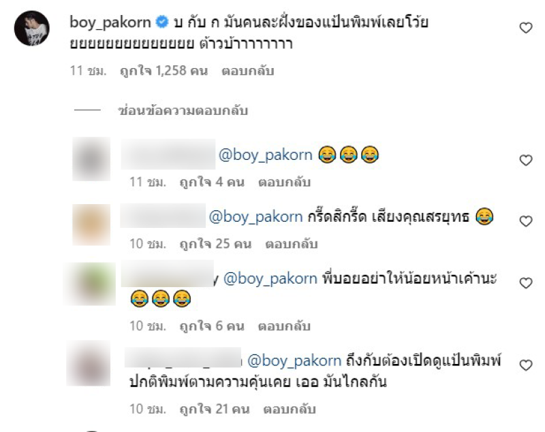Screen dimensions: 545x432
Task: Like the reply saying พี่บอยอย่าให้น้อยหน้า
Action: (x=525, y=283)
